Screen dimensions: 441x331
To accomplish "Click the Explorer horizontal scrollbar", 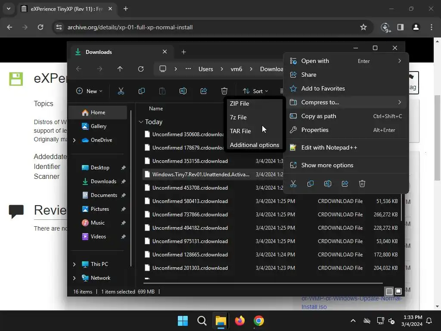I will pos(263,283).
